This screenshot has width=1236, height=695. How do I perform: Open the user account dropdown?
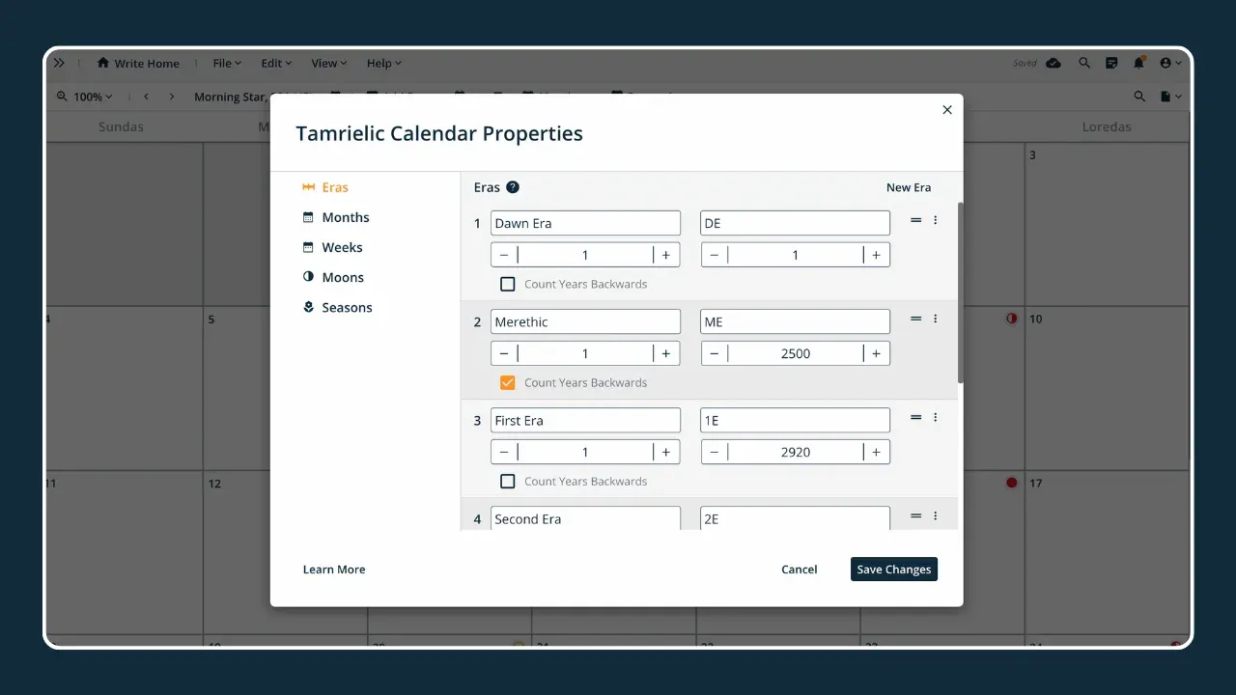(x=1169, y=64)
